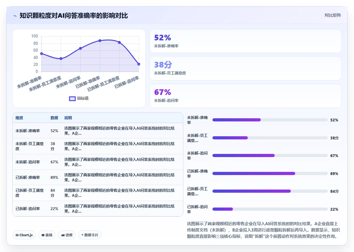Select the chart point for 未拆解-员工满意度
The image size is (354, 252).
tap(61, 59)
